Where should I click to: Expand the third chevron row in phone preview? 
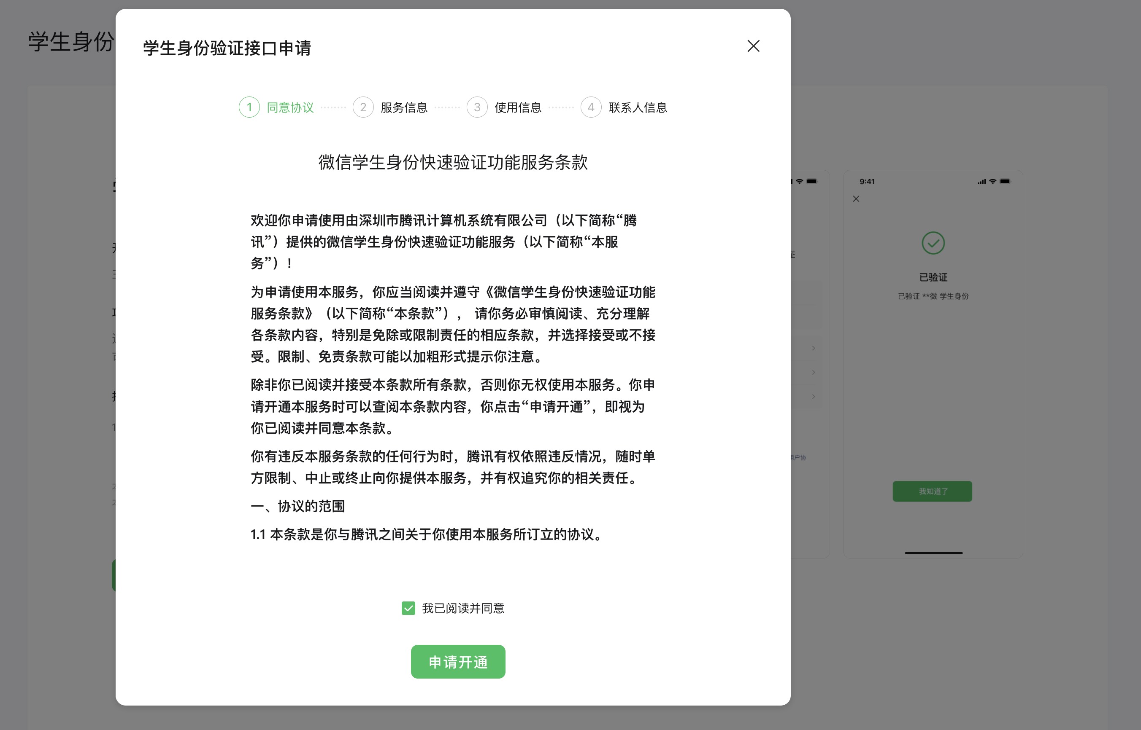[x=813, y=396]
